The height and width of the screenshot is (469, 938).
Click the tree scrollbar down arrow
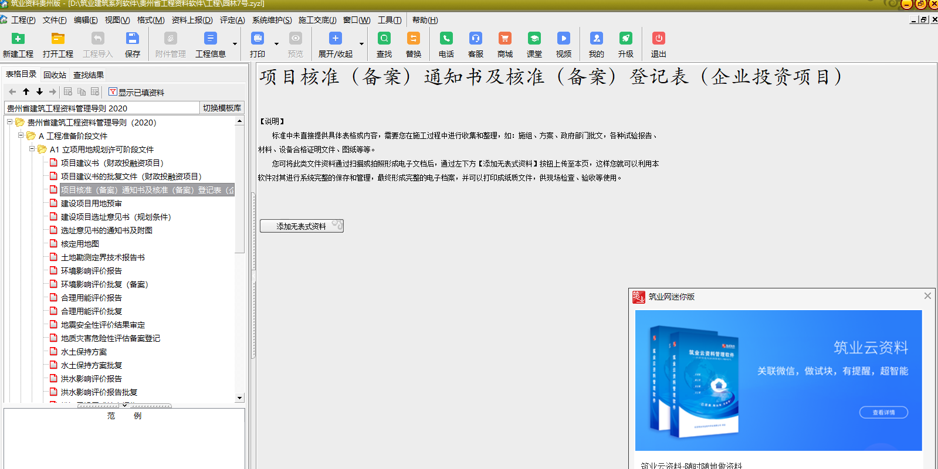239,397
